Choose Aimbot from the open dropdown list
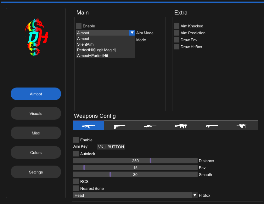The image size is (264, 204). point(105,39)
